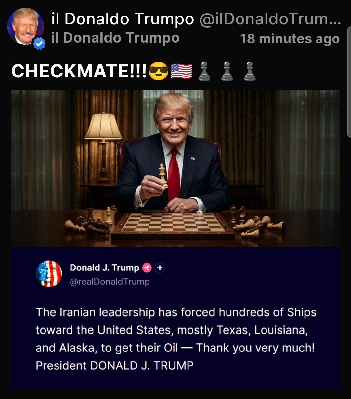Screen dimensions: 351x399
Task: Open the @realDonaldTrump handle
Action: (x=110, y=282)
